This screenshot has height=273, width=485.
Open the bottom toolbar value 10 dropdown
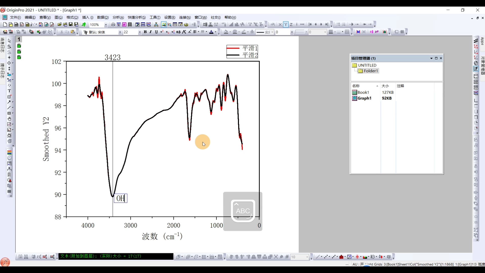(307, 257)
